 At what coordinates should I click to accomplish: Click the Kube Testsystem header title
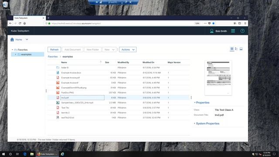20,31
